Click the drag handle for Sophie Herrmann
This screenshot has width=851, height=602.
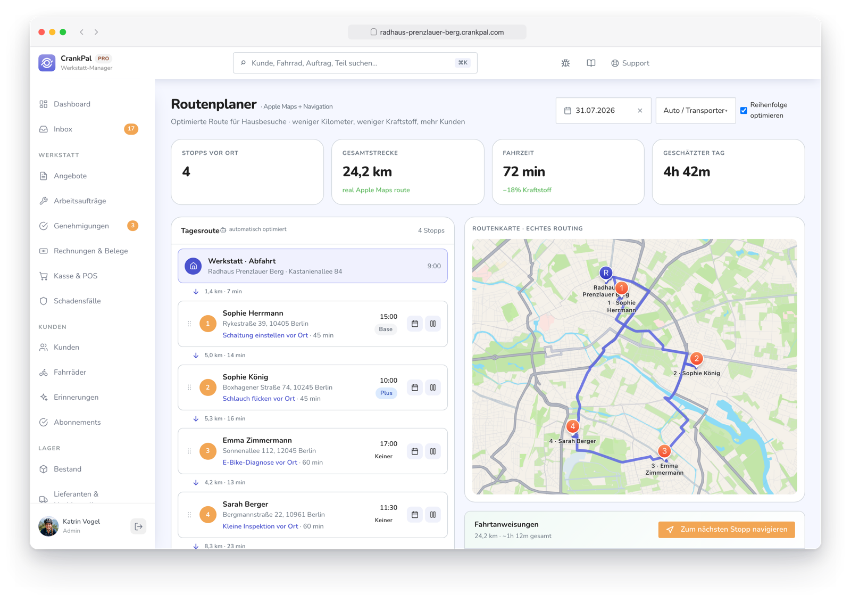pyautogui.click(x=189, y=324)
